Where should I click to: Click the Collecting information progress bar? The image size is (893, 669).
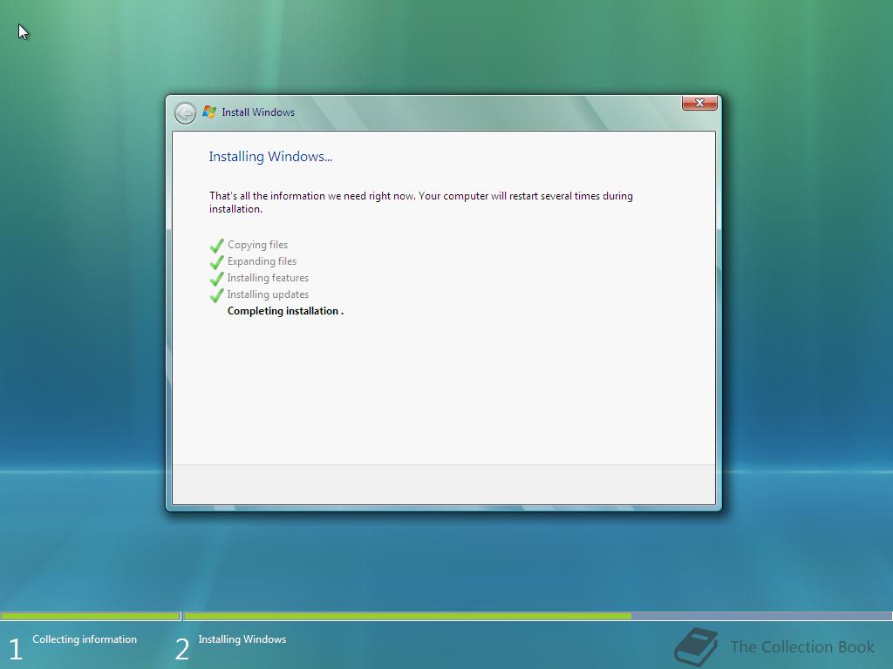(x=91, y=616)
